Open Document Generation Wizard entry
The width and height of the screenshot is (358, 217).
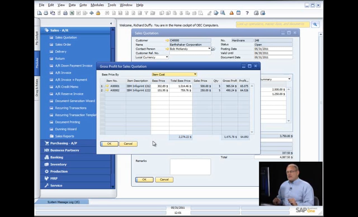(75, 101)
